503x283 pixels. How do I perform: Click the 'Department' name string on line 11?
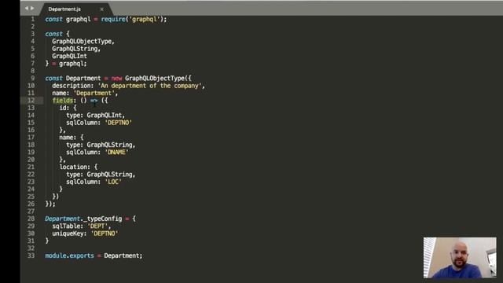[x=94, y=93]
